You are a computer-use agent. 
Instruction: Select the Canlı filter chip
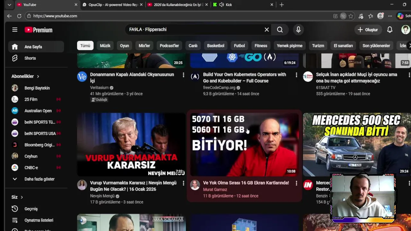(193, 46)
